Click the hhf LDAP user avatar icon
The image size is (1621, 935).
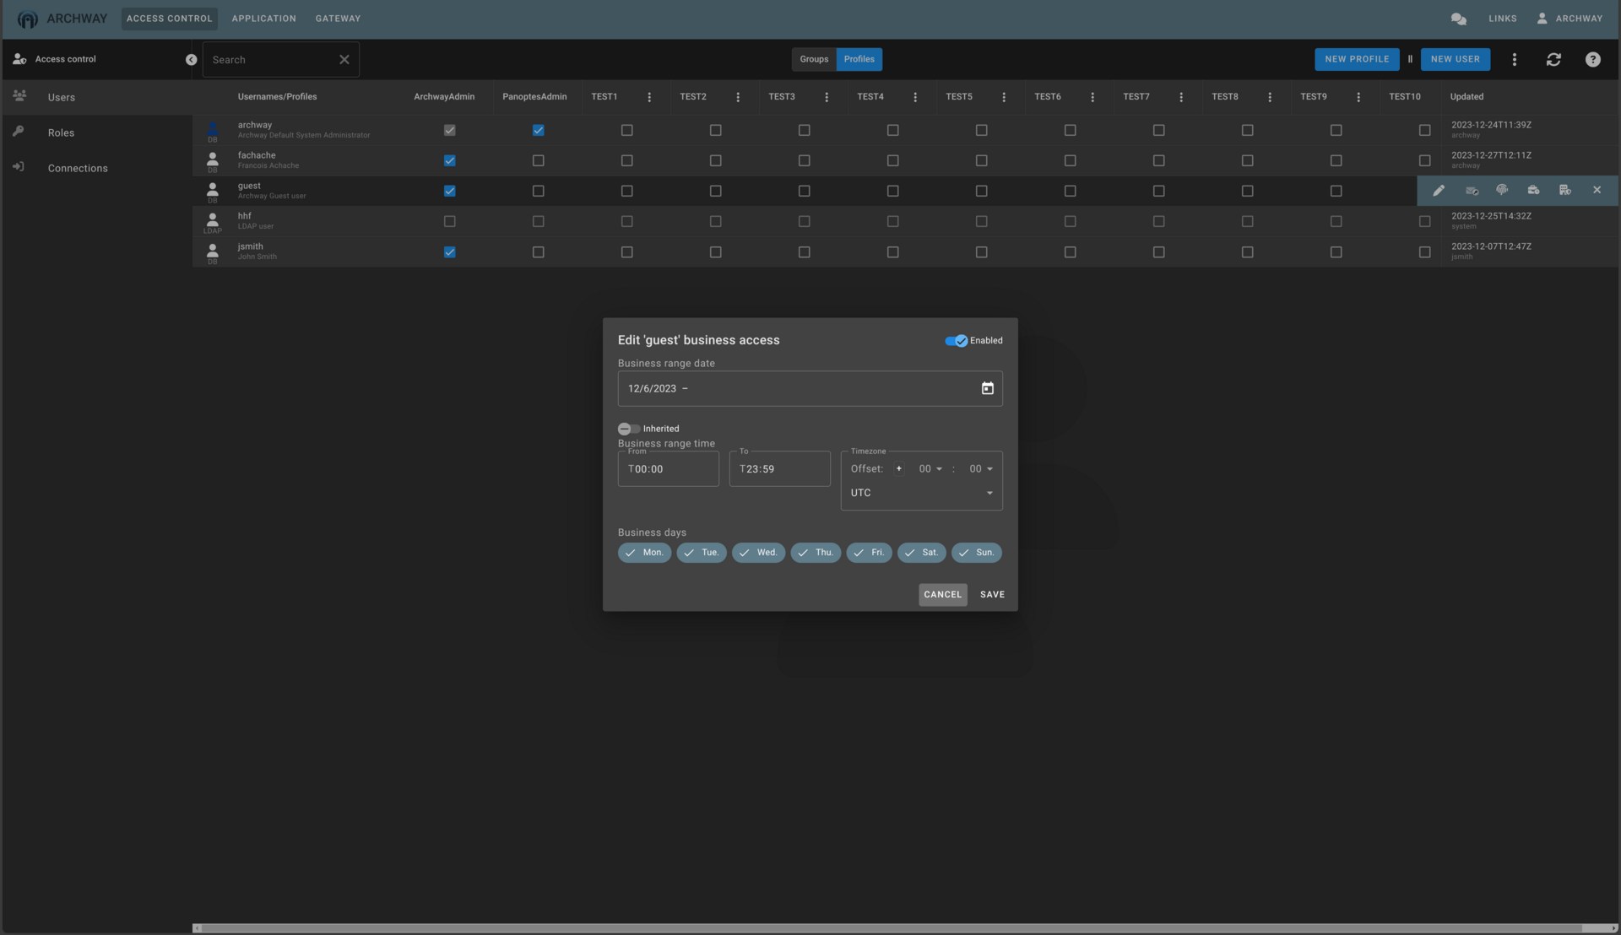[213, 219]
